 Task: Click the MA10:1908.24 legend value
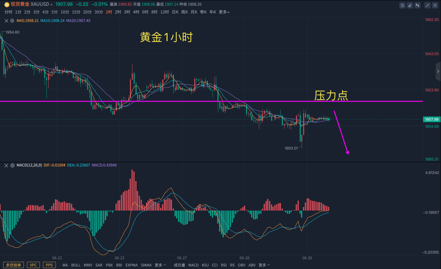click(52, 21)
